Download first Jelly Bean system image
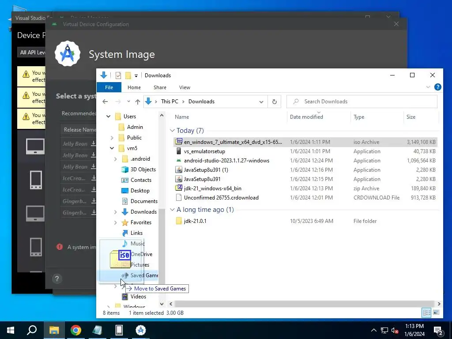 point(94,143)
